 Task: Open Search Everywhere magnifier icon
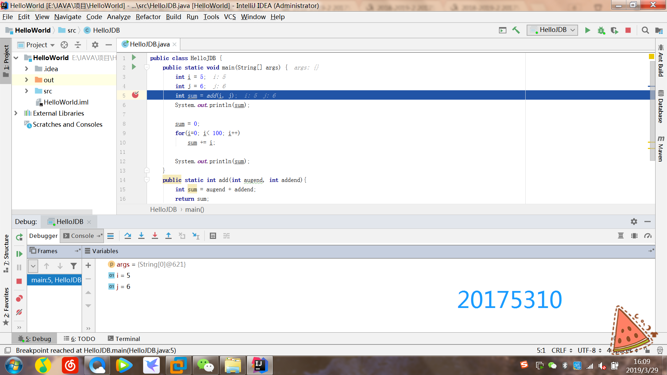(645, 30)
